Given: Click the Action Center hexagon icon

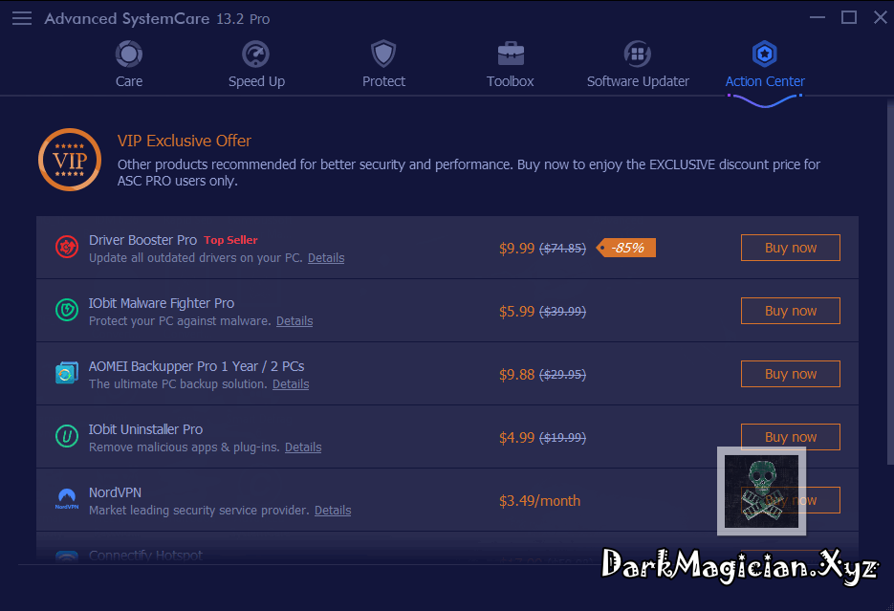Looking at the screenshot, I should 765,55.
